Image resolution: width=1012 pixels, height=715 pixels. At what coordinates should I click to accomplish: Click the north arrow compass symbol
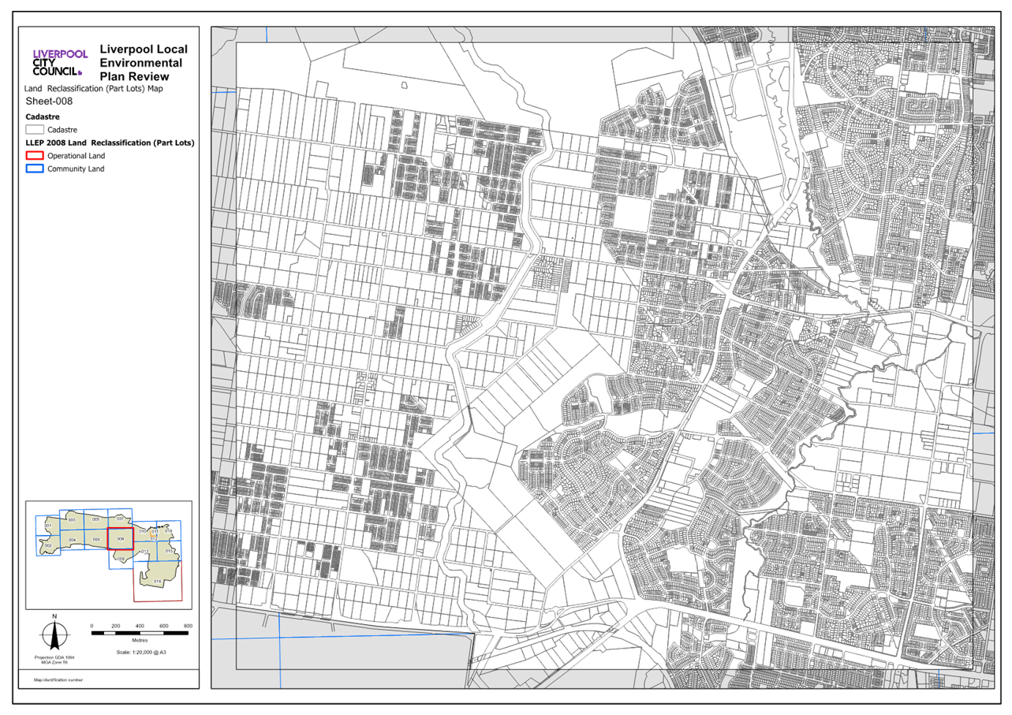pos(54,634)
